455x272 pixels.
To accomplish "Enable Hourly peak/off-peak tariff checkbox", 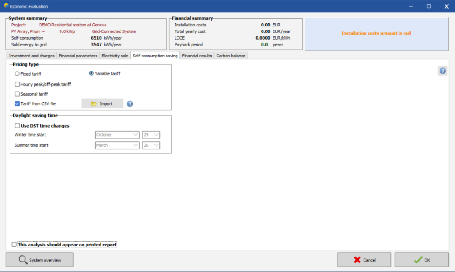I will 17,84.
